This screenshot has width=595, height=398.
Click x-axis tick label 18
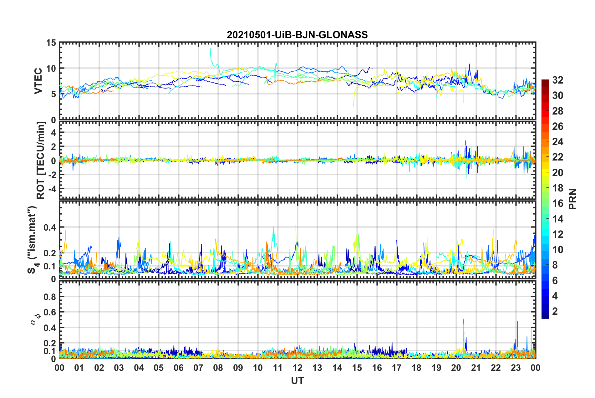point(417,368)
